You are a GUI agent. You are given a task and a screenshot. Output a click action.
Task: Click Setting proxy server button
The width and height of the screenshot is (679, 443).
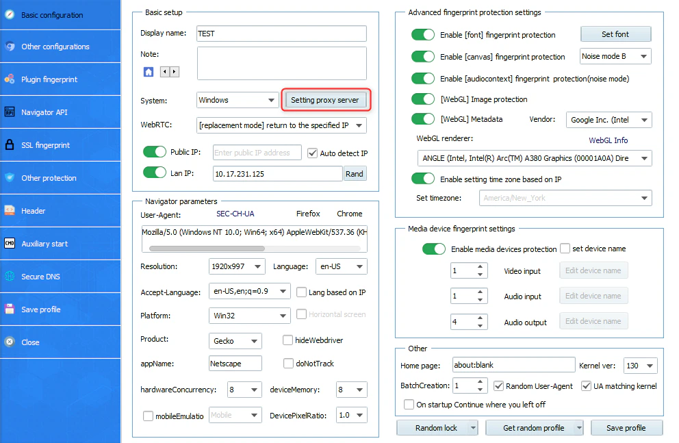pyautogui.click(x=324, y=100)
